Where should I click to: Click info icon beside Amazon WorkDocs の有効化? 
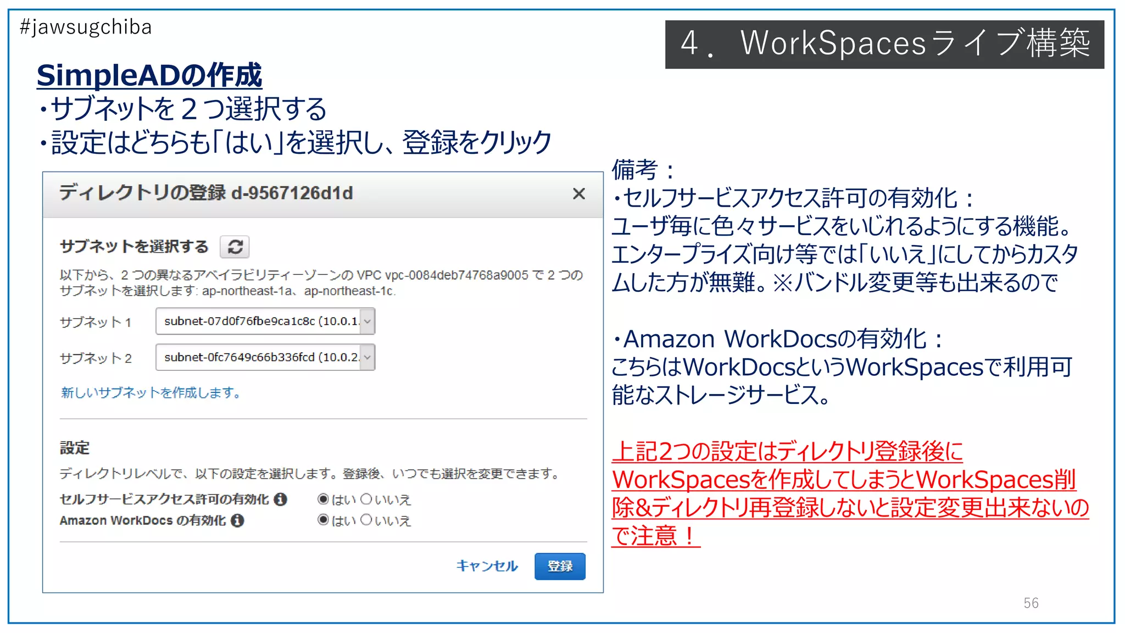click(237, 520)
